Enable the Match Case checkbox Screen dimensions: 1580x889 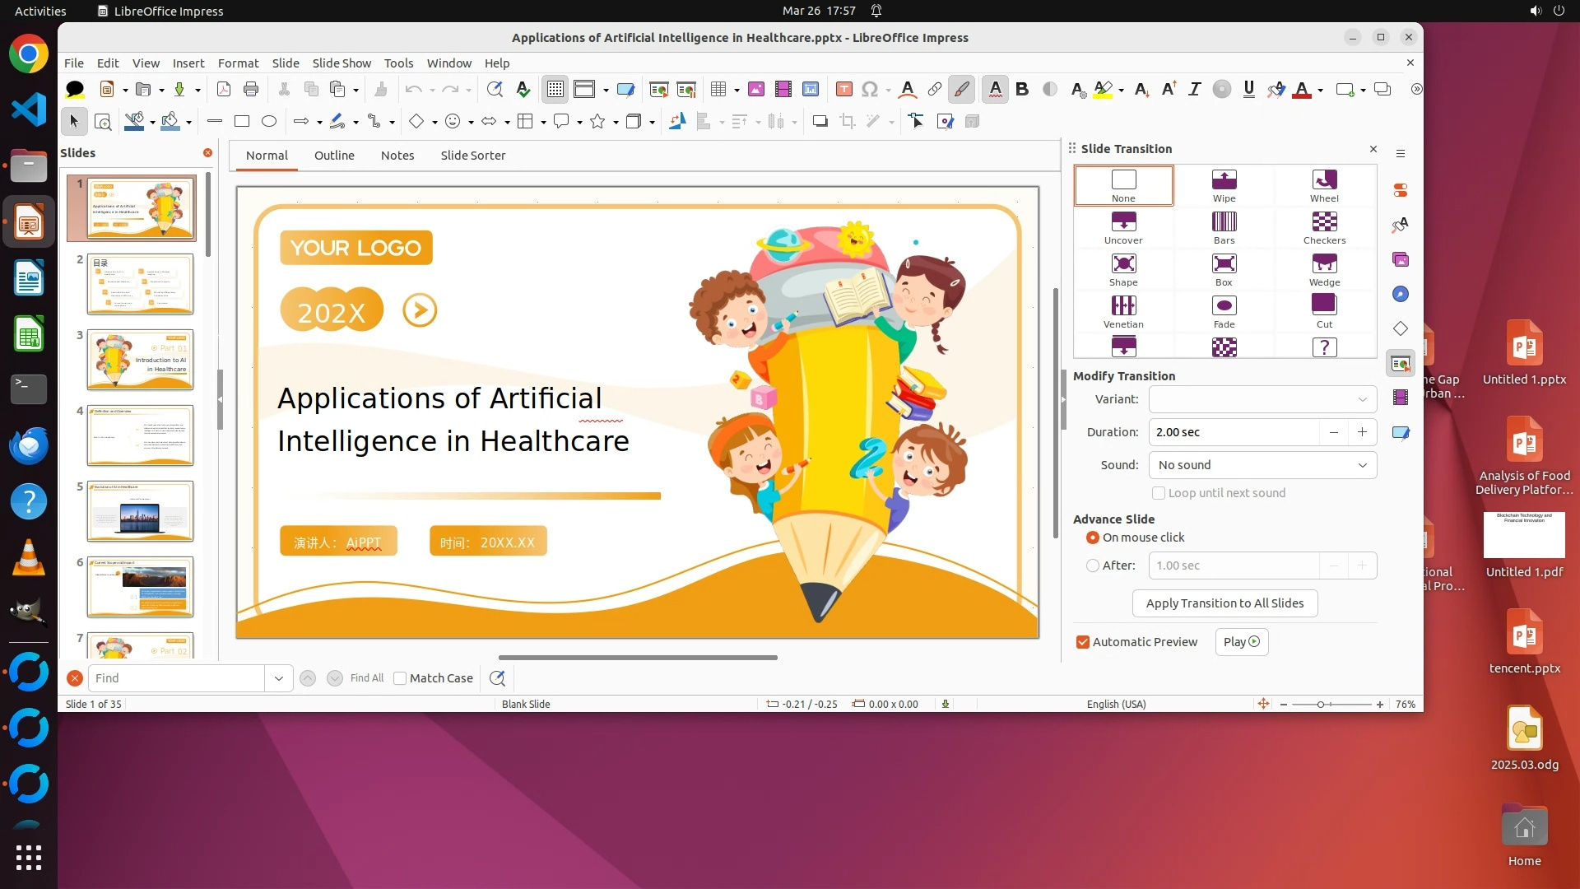pyautogui.click(x=400, y=678)
